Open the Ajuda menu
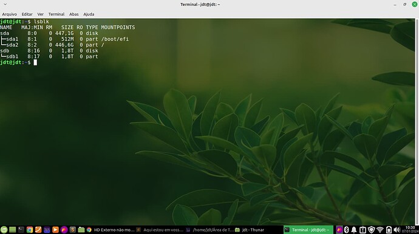This screenshot has height=234, width=419. click(x=89, y=14)
